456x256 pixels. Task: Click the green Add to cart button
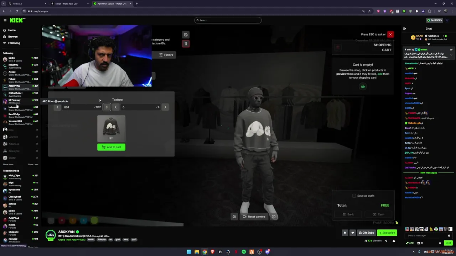(x=111, y=147)
